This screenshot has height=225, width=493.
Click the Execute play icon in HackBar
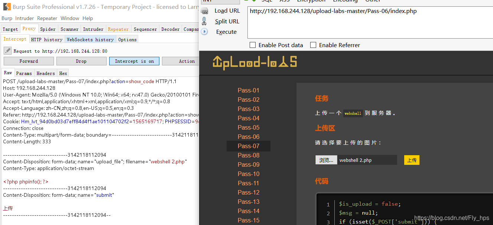pyautogui.click(x=204, y=32)
